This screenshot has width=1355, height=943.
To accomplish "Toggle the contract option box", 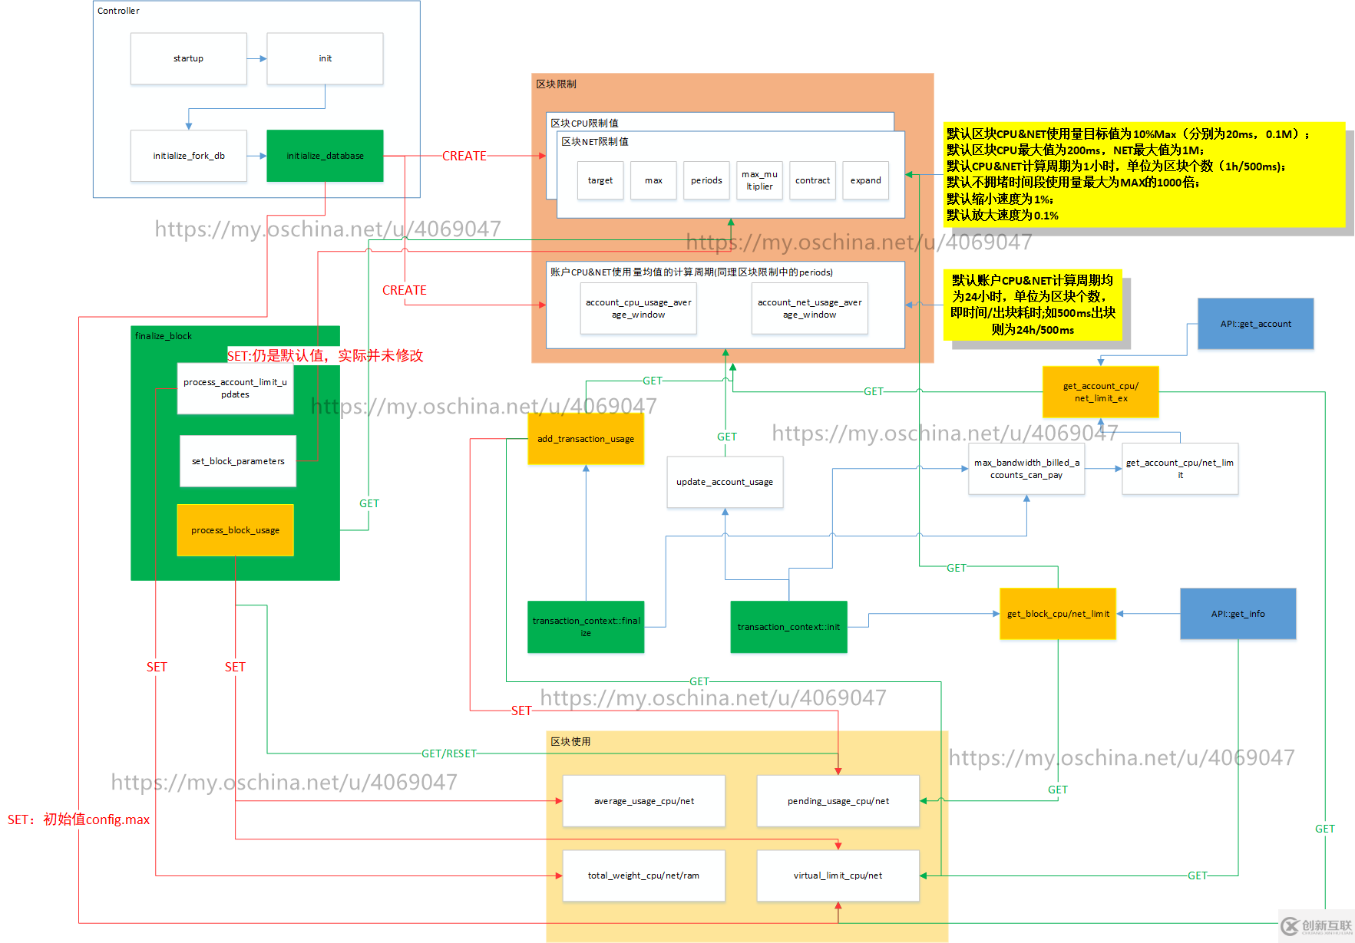I will pyautogui.click(x=812, y=180).
